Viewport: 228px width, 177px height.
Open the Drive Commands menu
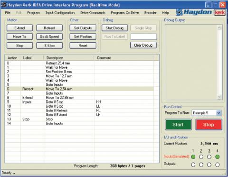(x=93, y=13)
